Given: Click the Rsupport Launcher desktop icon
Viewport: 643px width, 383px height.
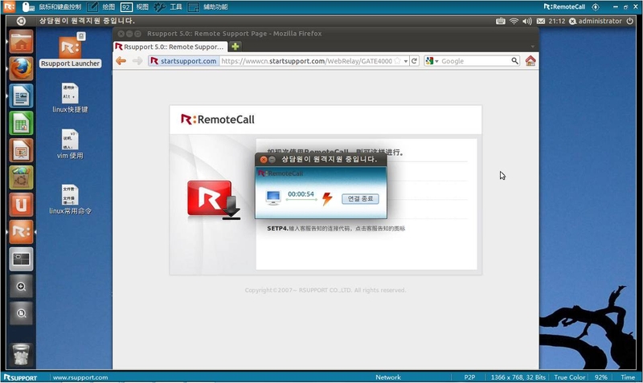Looking at the screenshot, I should (70, 48).
